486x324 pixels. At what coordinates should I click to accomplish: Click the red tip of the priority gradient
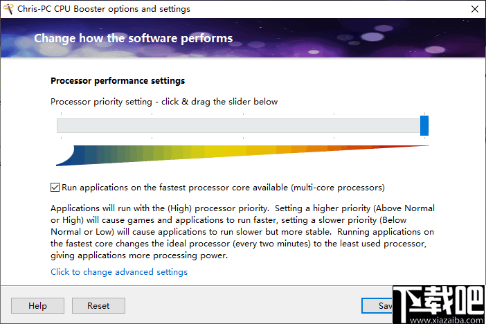click(x=421, y=146)
